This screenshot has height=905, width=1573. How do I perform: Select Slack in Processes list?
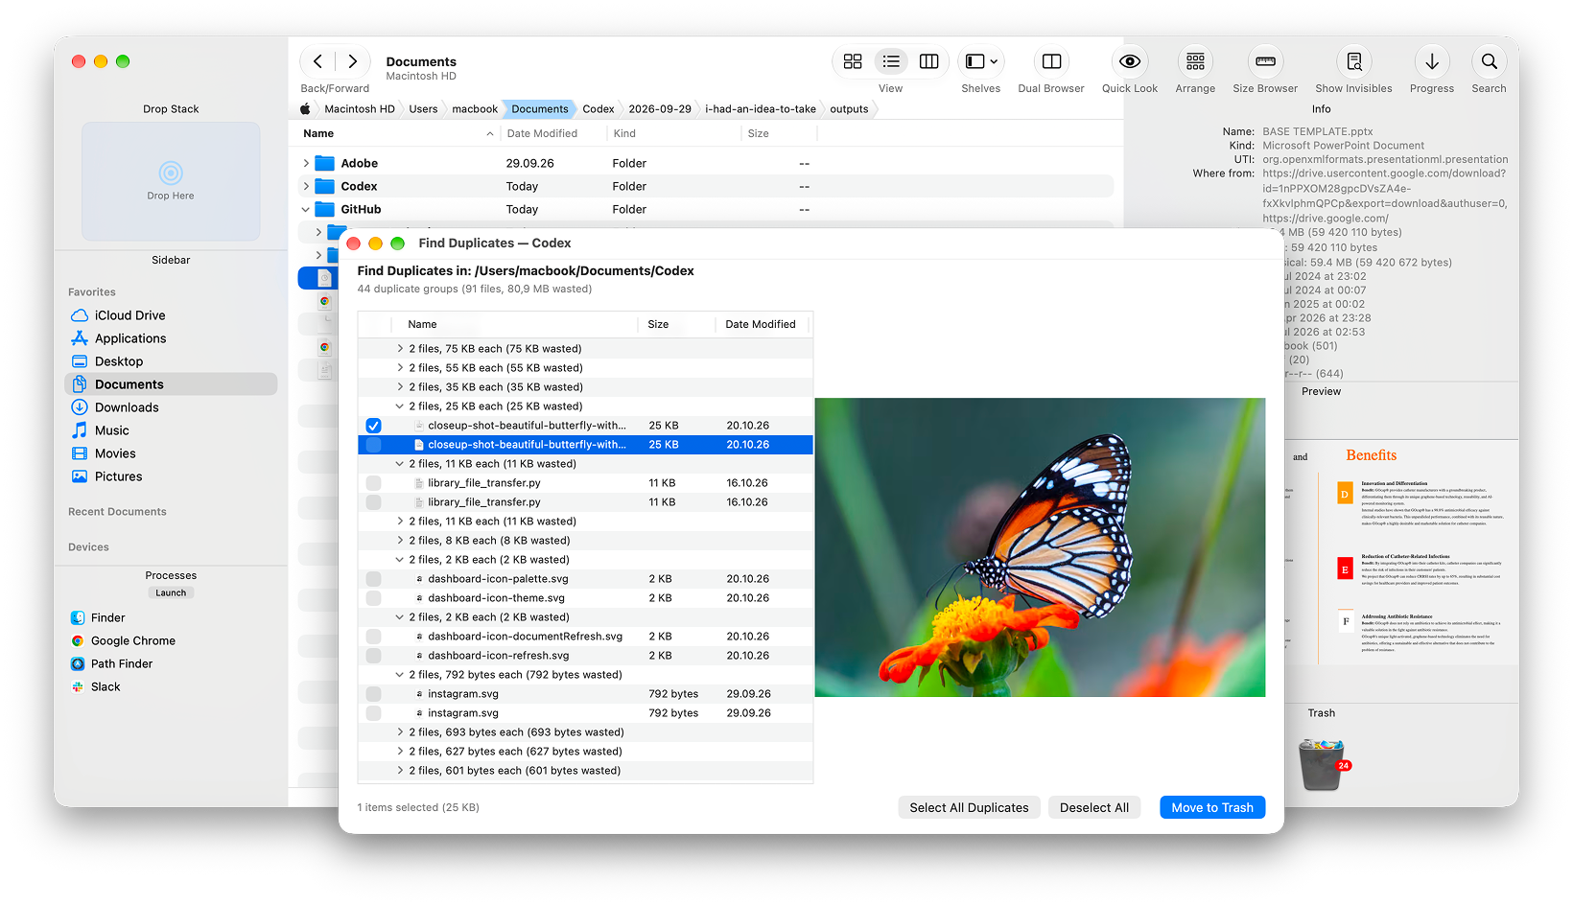pyautogui.click(x=106, y=686)
